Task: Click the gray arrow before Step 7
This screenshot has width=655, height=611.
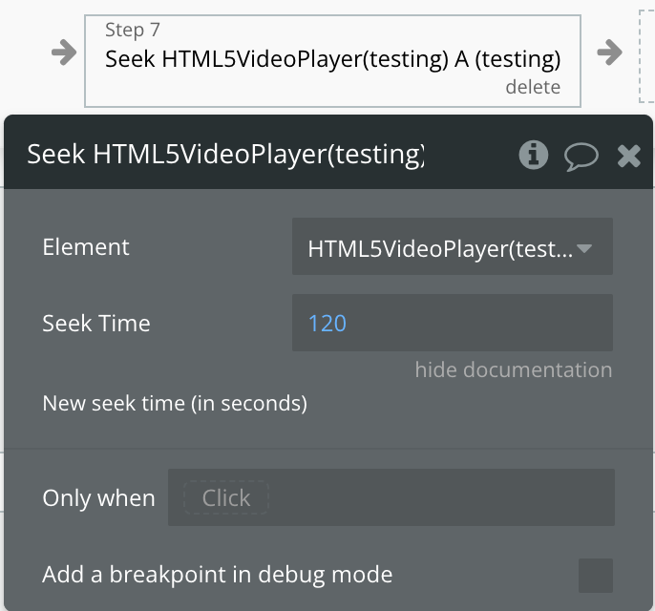Action: click(x=64, y=53)
